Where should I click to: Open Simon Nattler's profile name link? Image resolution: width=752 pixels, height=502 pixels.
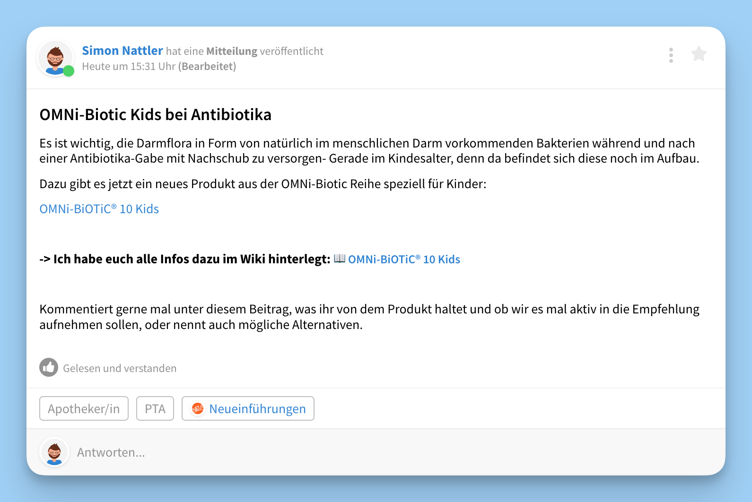[x=122, y=51]
